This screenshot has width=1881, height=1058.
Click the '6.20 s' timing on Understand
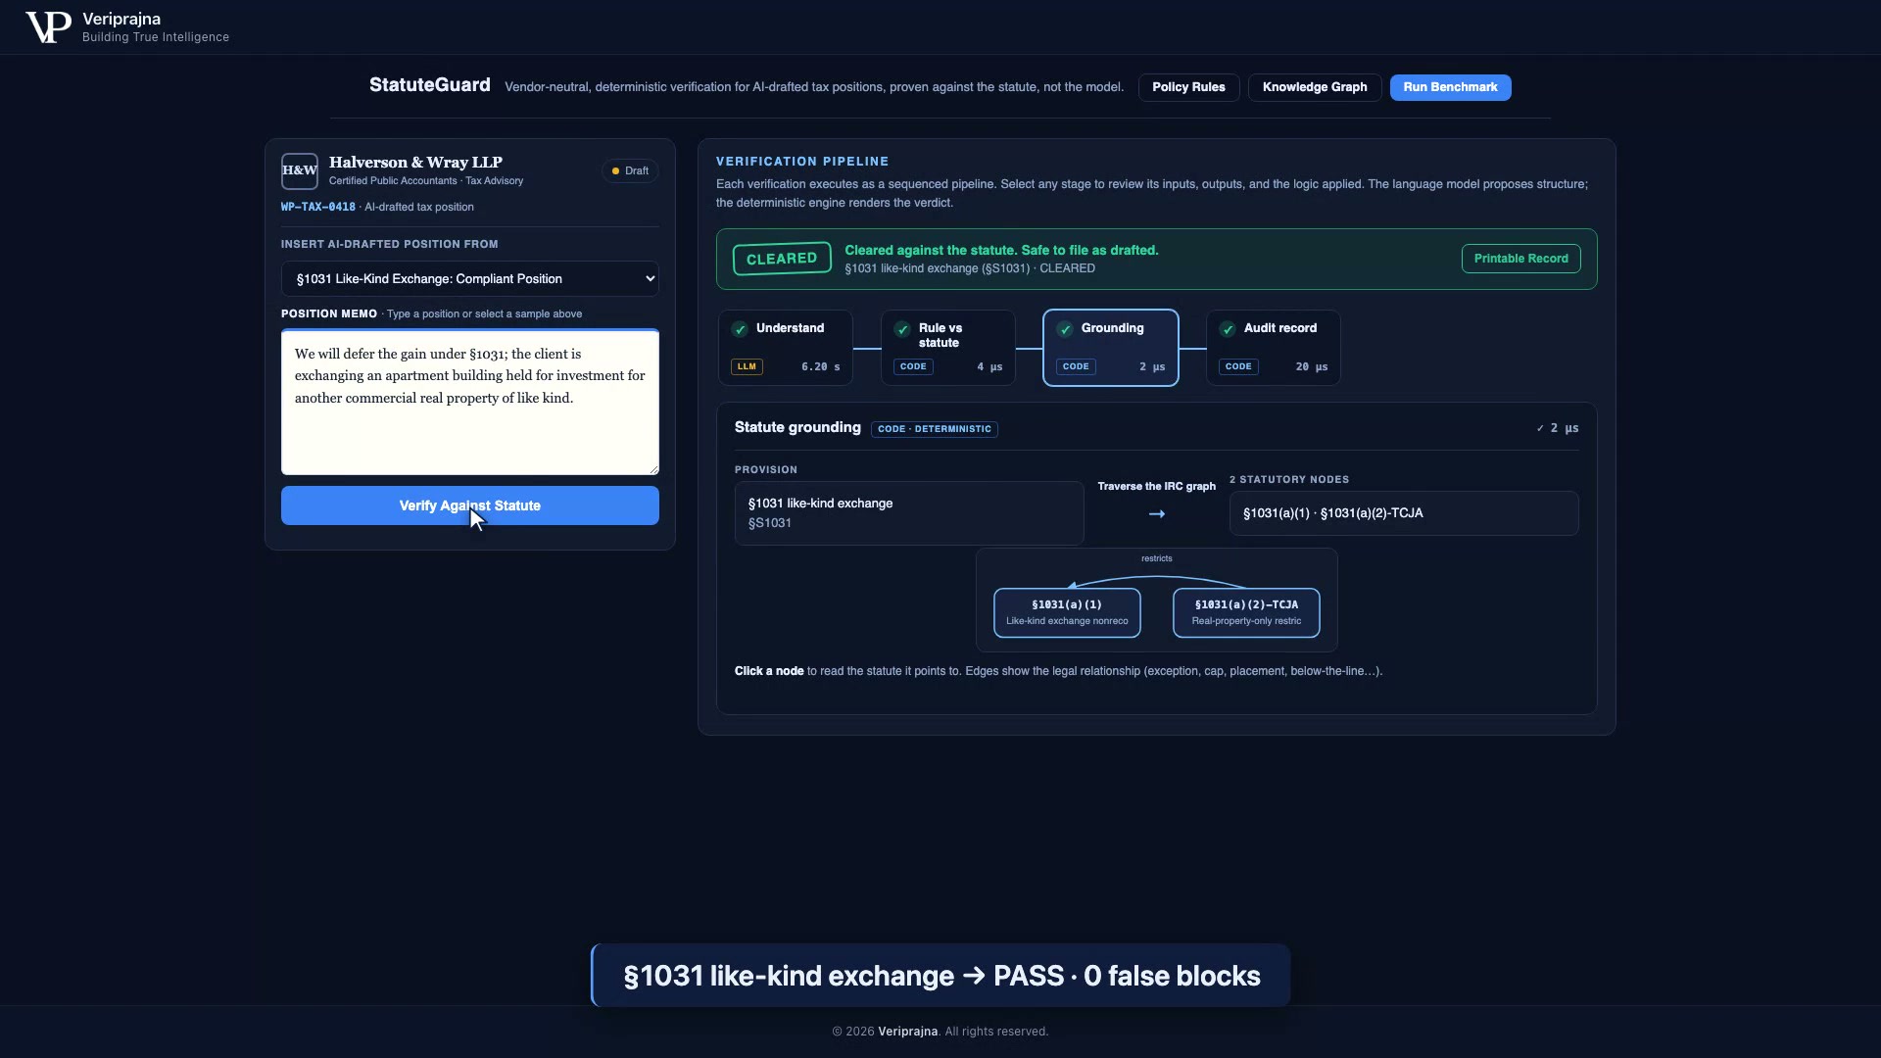[821, 366]
